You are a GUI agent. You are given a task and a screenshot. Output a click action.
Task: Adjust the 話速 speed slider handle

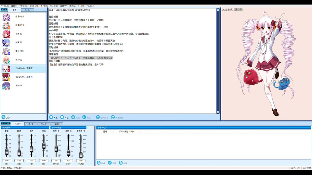pos(19,153)
